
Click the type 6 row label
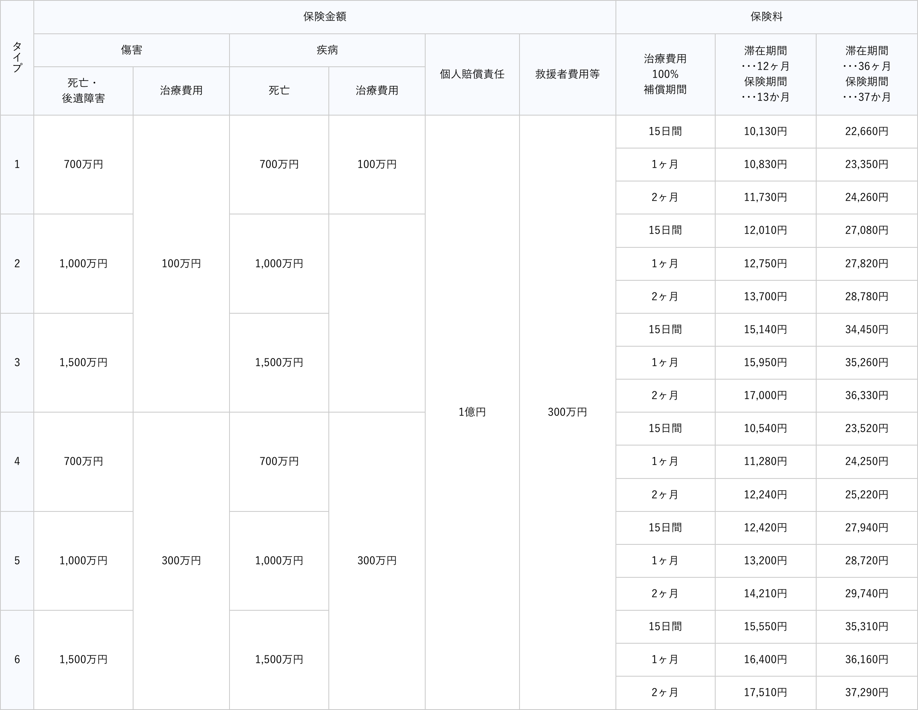[x=17, y=660]
